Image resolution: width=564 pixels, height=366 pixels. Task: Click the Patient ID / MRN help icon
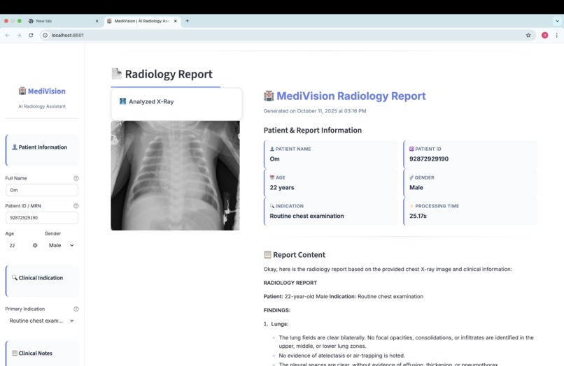click(76, 206)
